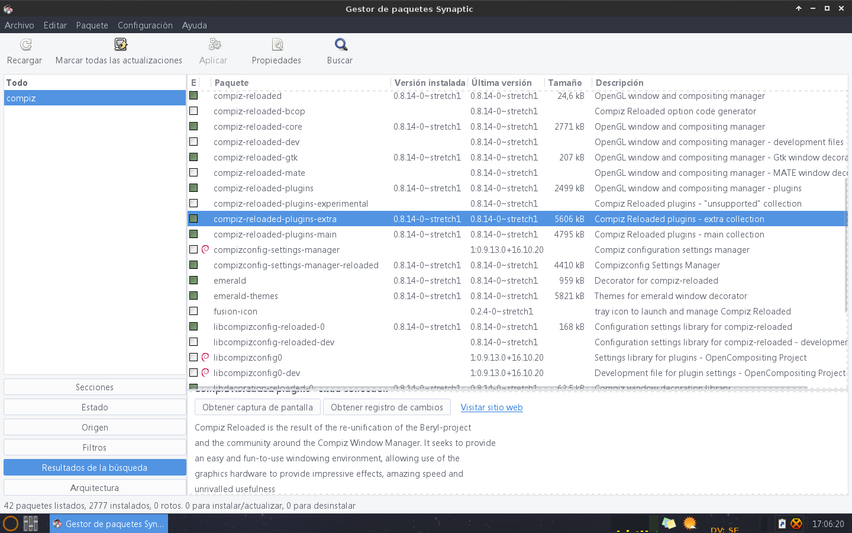Open the Propiedades toolbar icon

277,44
